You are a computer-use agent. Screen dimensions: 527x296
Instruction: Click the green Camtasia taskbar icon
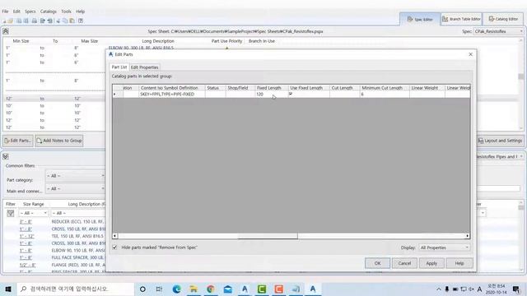[262, 289]
